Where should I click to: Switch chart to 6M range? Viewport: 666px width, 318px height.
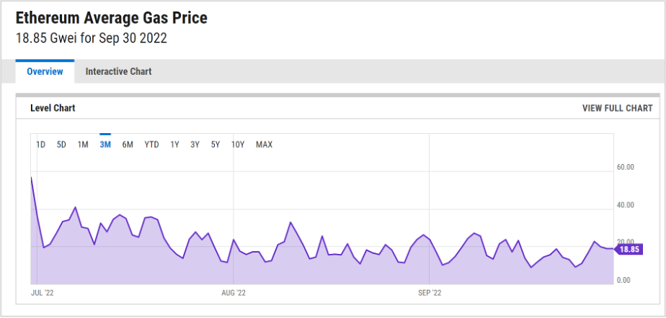(128, 145)
